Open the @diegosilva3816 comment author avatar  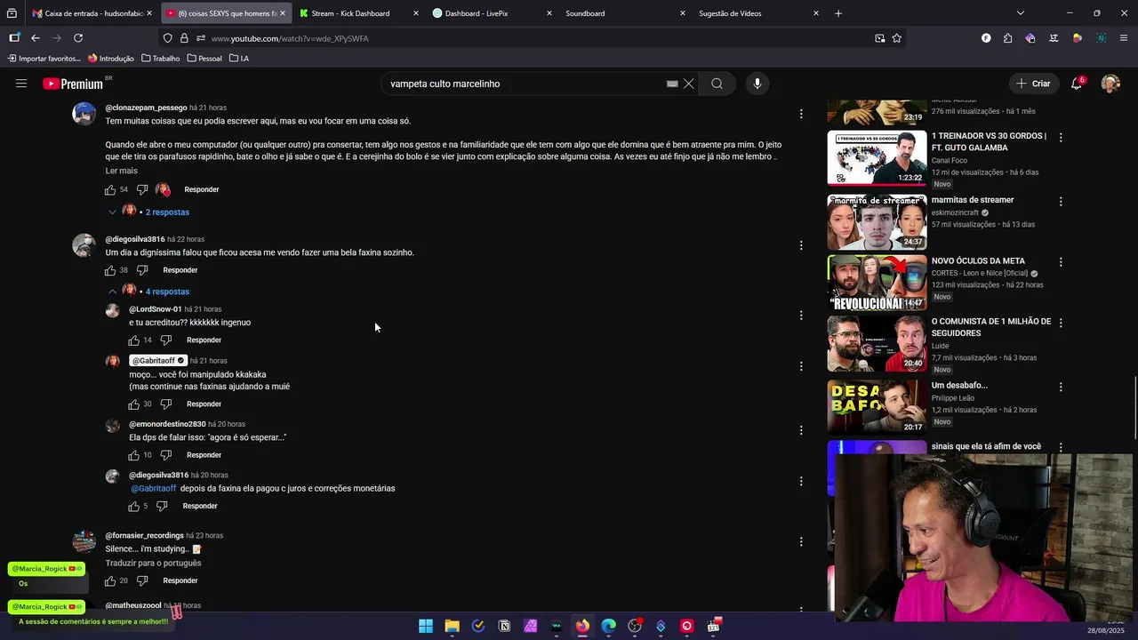(x=84, y=245)
